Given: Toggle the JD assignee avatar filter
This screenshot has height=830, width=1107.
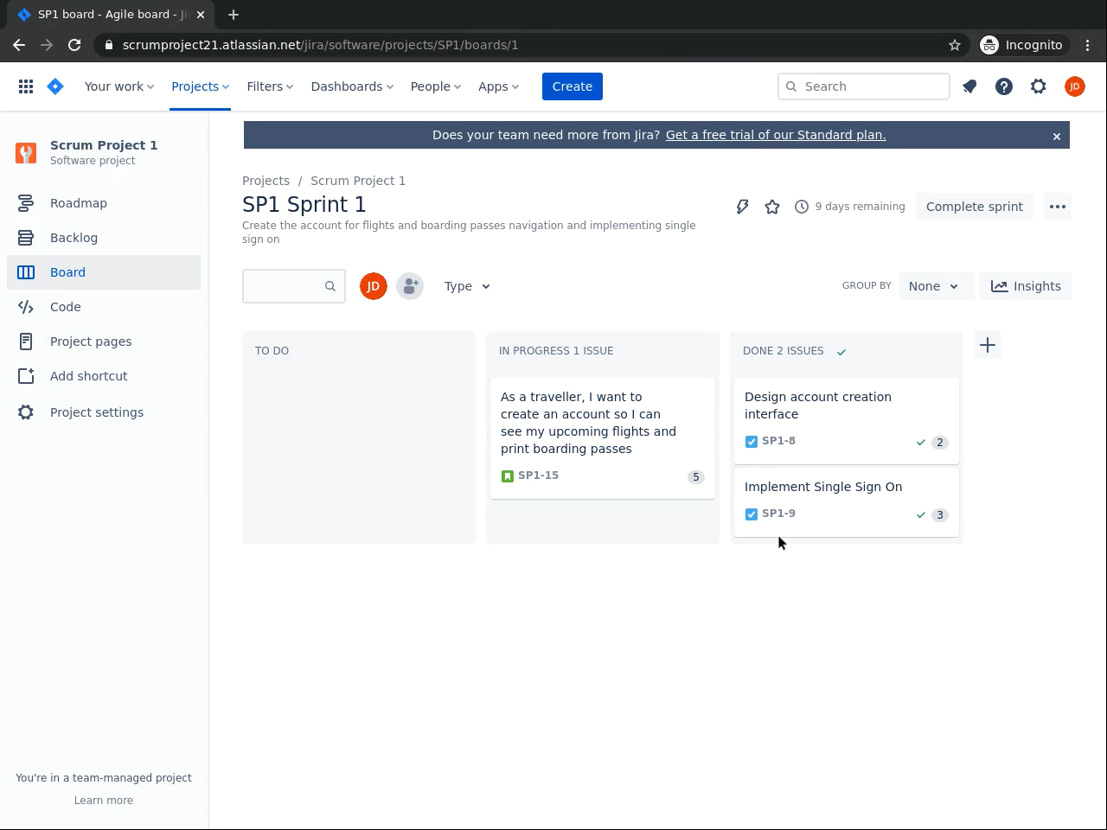Looking at the screenshot, I should 374,286.
